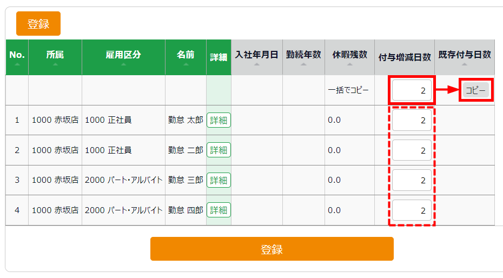Sort by the 名前 column header

tap(186, 57)
